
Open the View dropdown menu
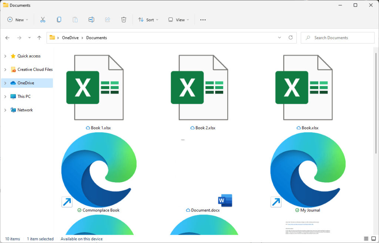tap(179, 20)
